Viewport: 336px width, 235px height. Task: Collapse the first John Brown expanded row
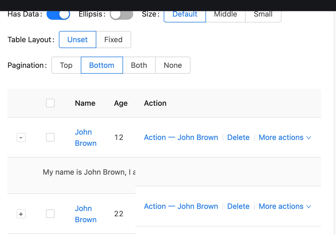(21, 137)
